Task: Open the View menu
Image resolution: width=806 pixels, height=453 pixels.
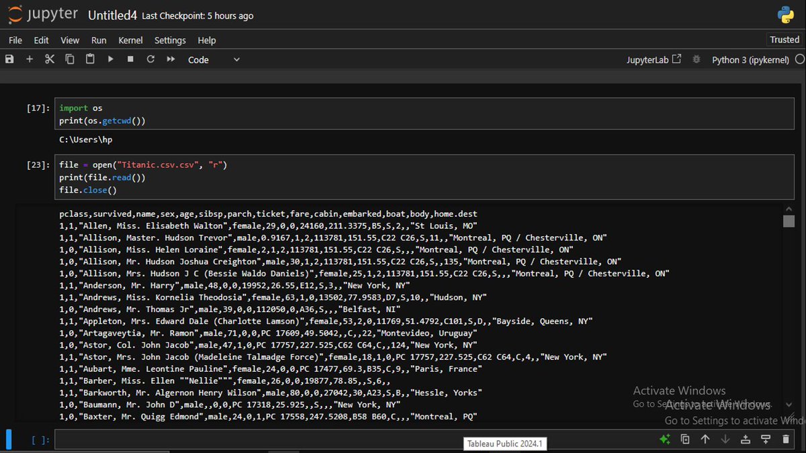Action: tap(70, 40)
